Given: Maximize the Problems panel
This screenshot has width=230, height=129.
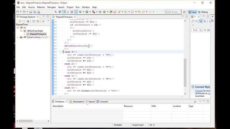Looking at the screenshot, I should [208, 101].
